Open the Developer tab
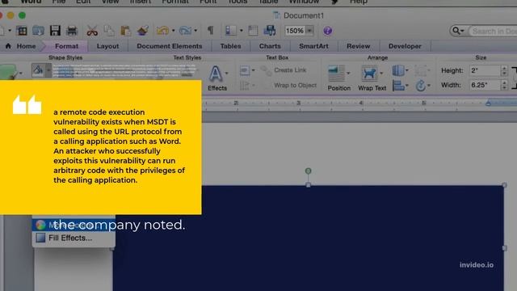 [x=405, y=46]
